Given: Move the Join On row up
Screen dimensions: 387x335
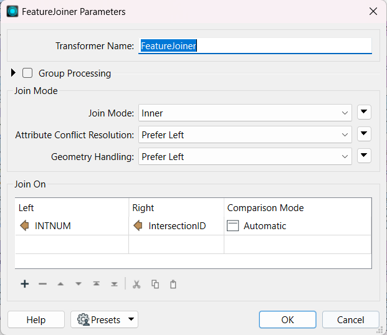Looking at the screenshot, I should click(x=60, y=284).
